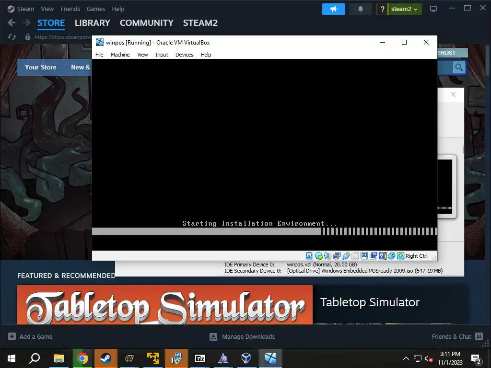Show hidden system tray icons chevron
The height and width of the screenshot is (368, 491).
click(406, 358)
